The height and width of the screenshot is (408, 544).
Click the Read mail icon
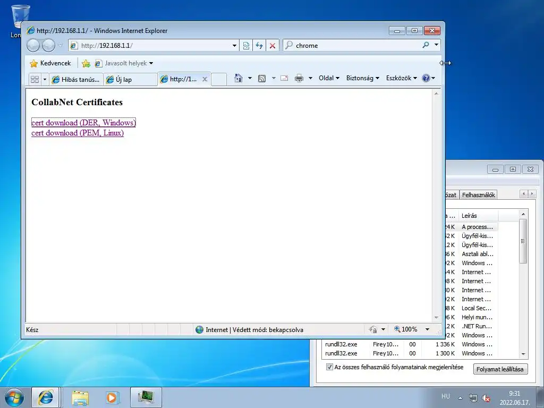(x=284, y=78)
